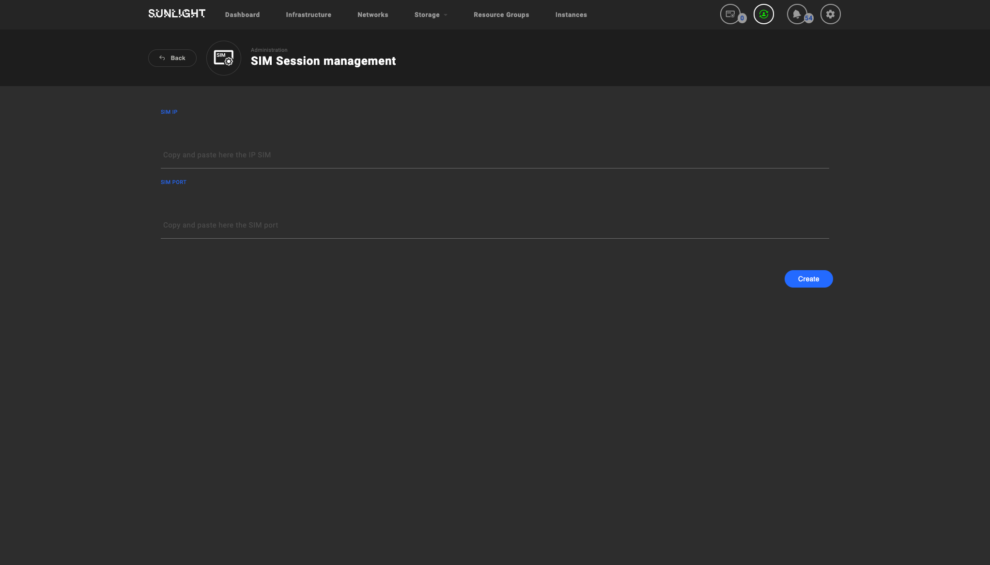
Task: Click the Administration breadcrumb text
Action: [x=269, y=50]
